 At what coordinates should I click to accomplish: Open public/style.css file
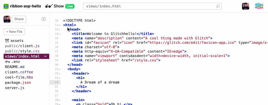coord(22,51)
